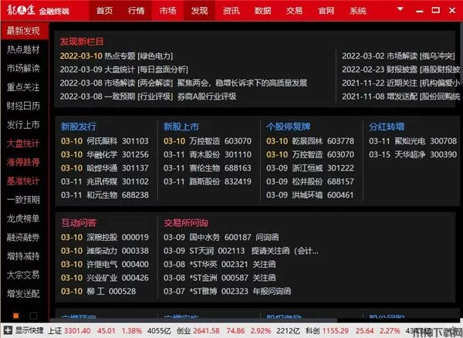Click 和元生物 688238 row

coord(105,195)
